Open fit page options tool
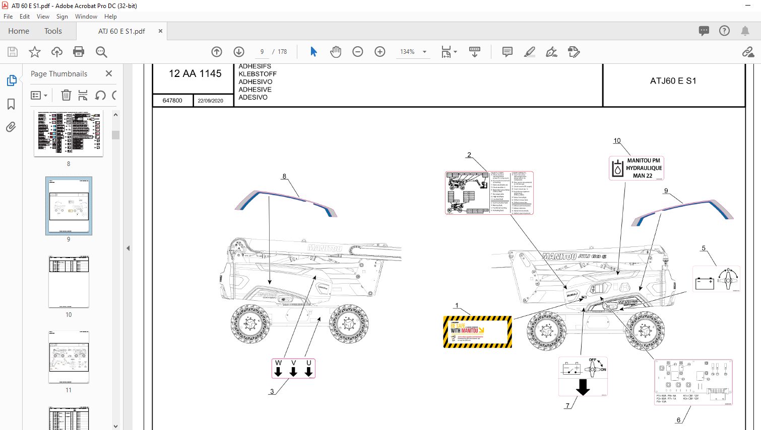 point(446,52)
